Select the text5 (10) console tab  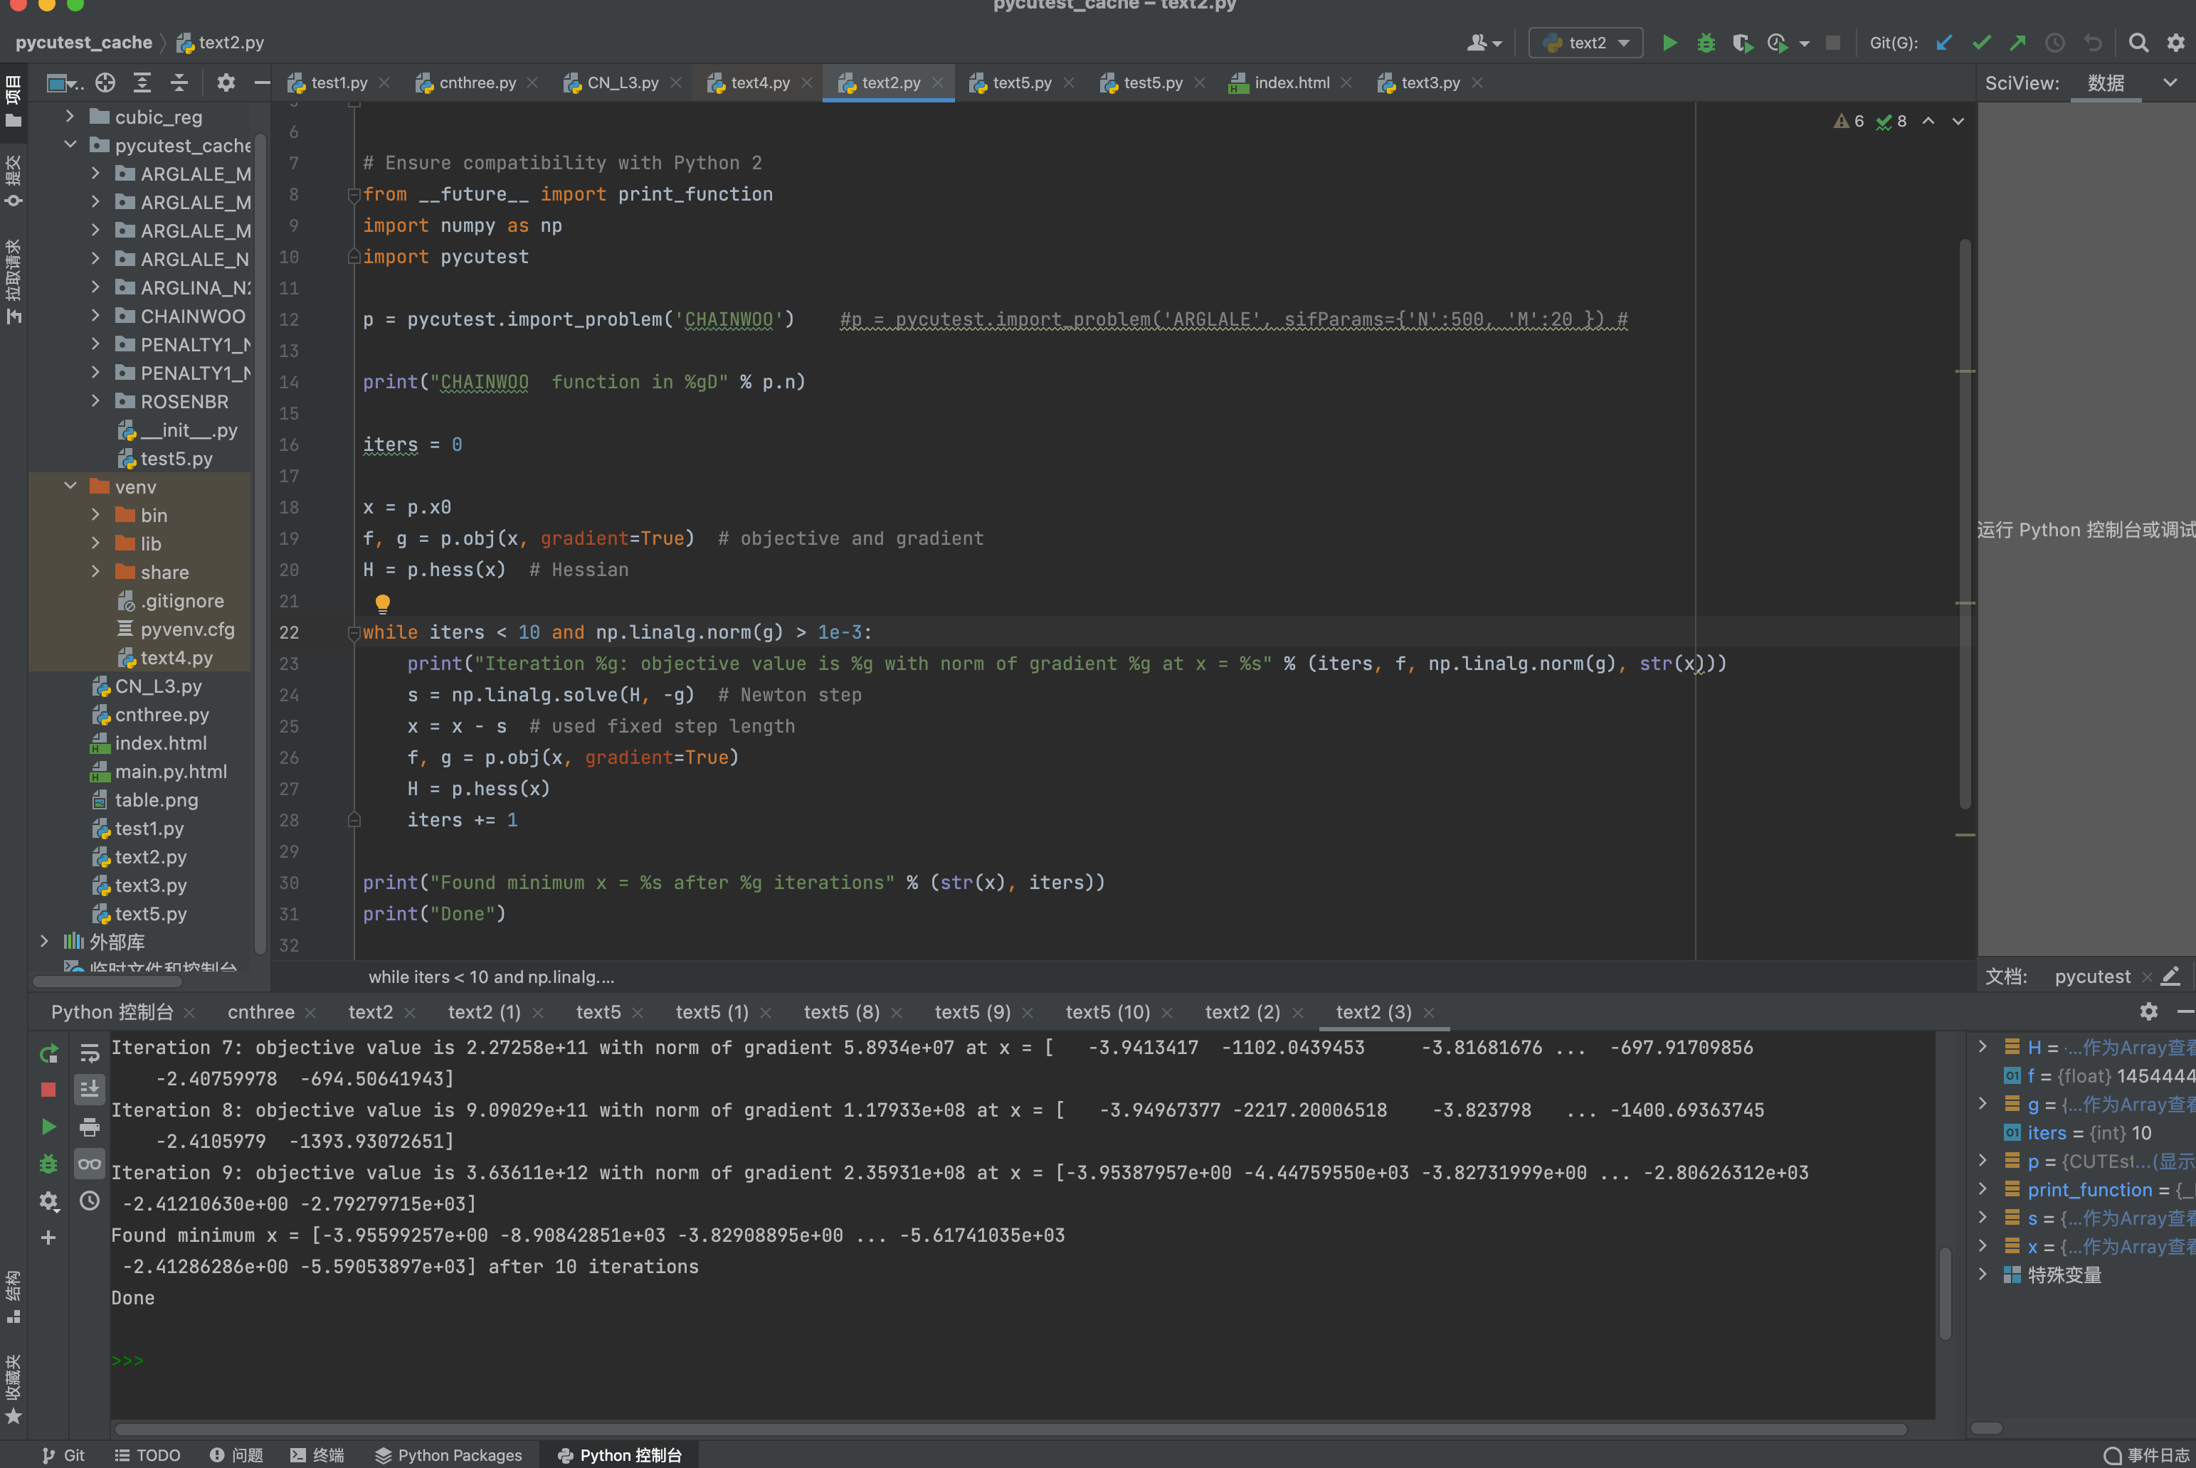pos(1107,1012)
